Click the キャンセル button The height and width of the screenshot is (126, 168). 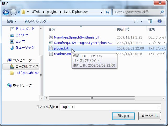click(x=150, y=116)
